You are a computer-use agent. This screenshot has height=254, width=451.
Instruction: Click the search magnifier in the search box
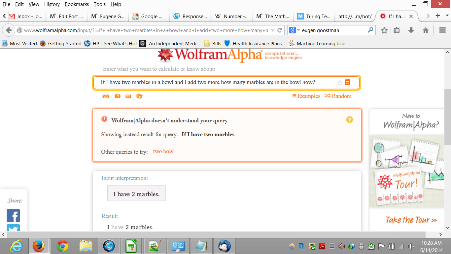click(x=370, y=30)
